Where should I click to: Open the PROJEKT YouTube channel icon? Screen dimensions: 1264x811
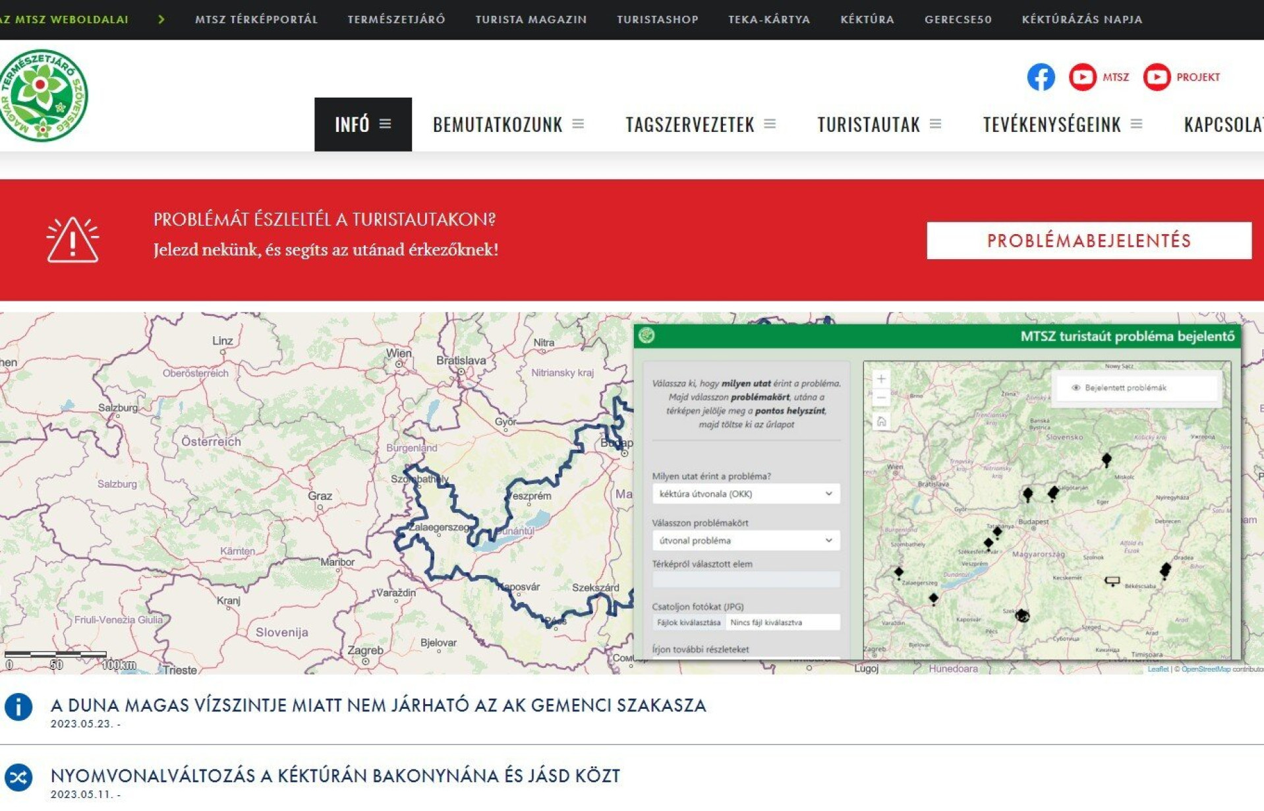pos(1157,77)
